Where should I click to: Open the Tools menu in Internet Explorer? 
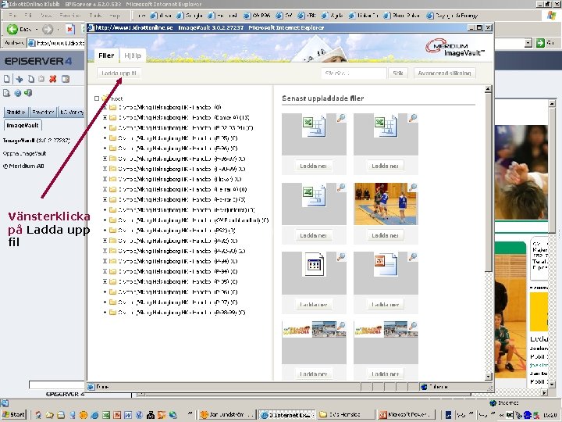[x=96, y=16]
